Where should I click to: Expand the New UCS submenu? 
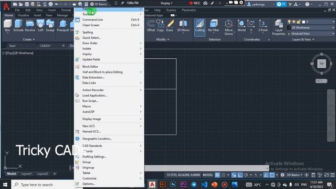109,126
